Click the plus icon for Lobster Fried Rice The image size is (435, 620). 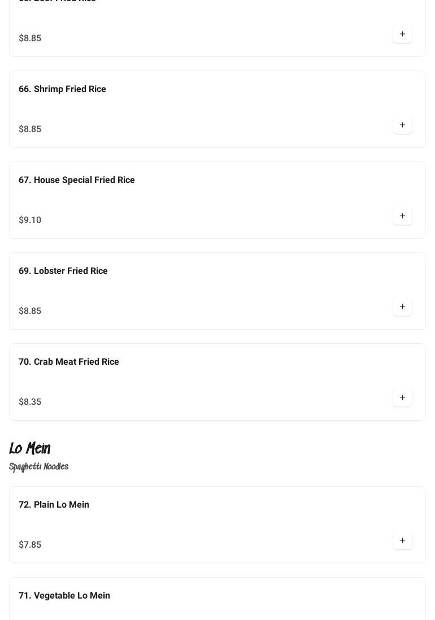(402, 307)
